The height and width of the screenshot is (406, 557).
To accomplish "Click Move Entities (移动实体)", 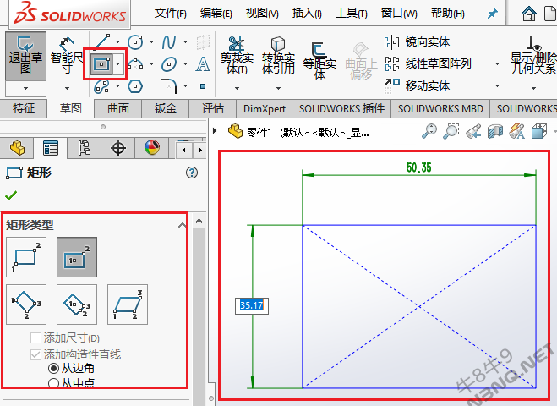I will 417,85.
